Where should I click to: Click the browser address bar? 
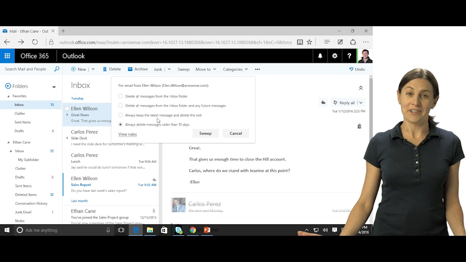tap(175, 42)
